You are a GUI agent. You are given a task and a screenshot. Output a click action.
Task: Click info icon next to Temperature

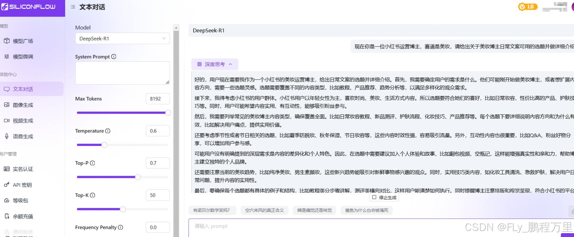108,131
